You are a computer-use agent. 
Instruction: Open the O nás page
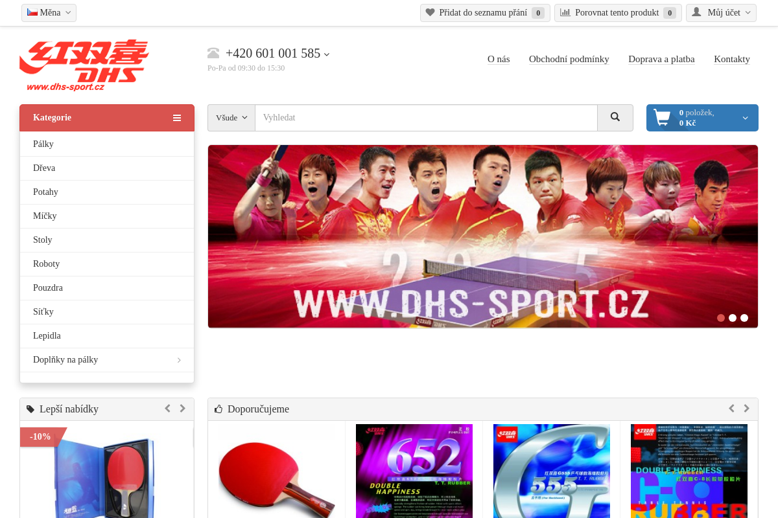click(499, 59)
